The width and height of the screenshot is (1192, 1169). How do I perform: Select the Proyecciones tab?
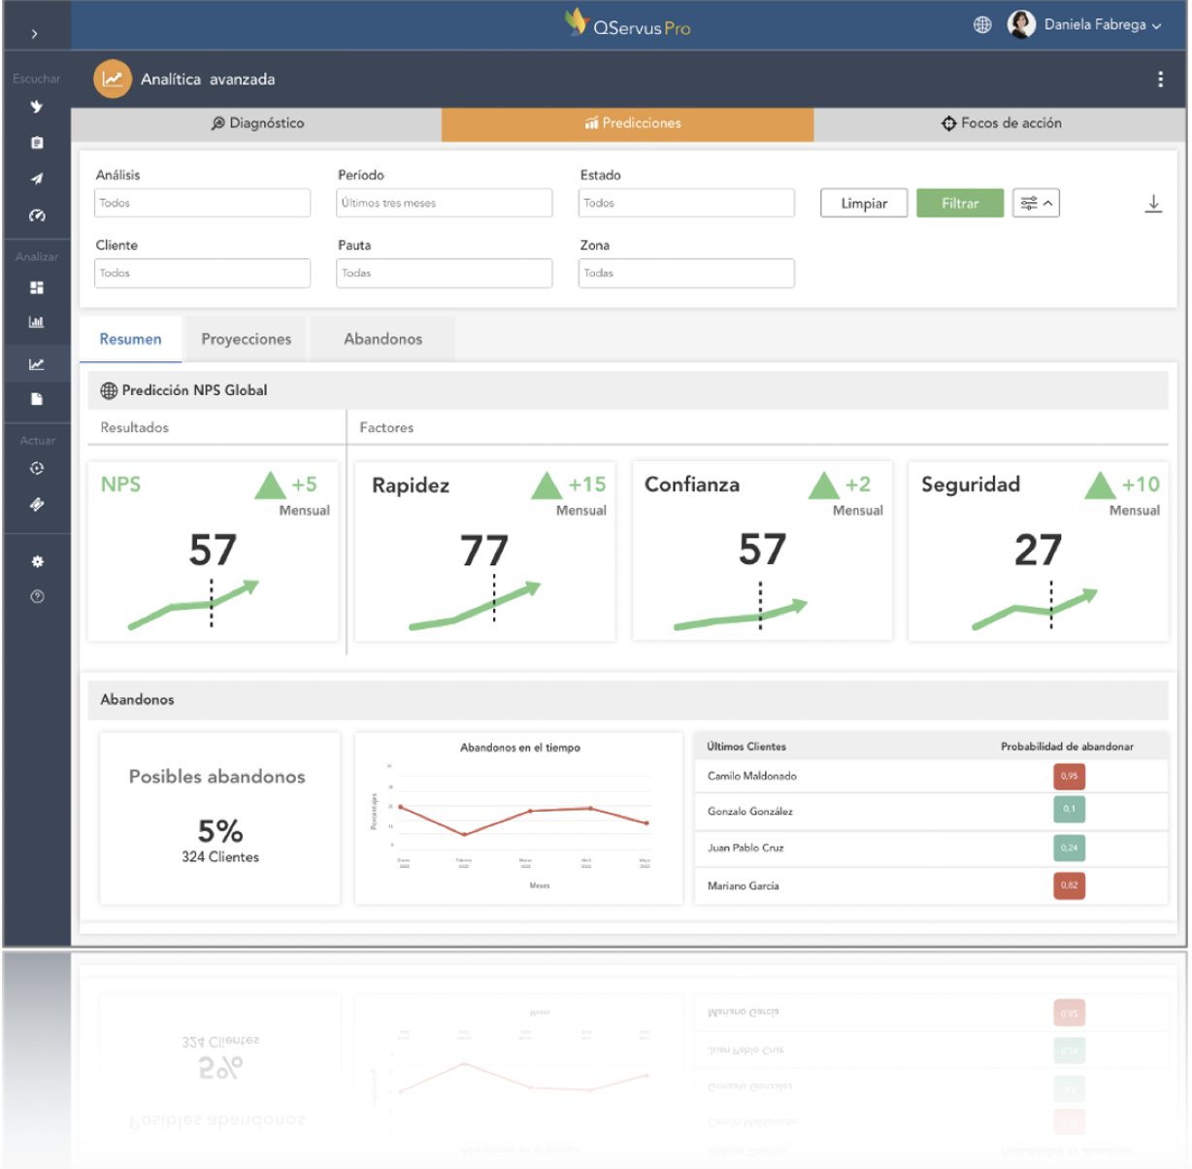[246, 339]
